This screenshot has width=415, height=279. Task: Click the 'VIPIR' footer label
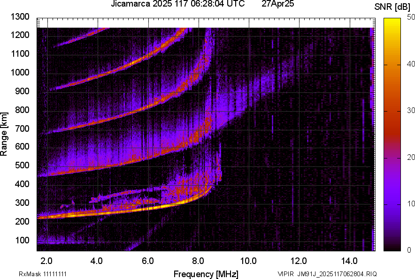(x=286, y=274)
